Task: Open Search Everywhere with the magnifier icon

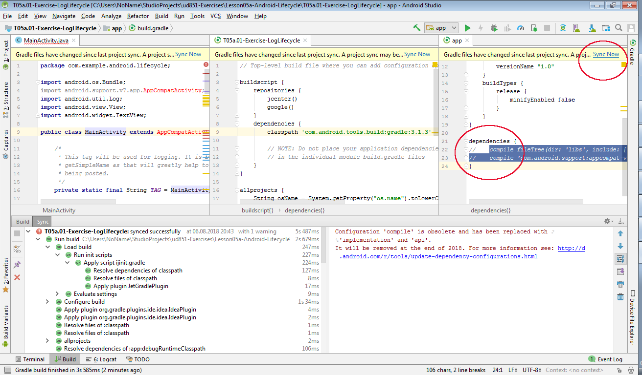Action: click(x=619, y=28)
